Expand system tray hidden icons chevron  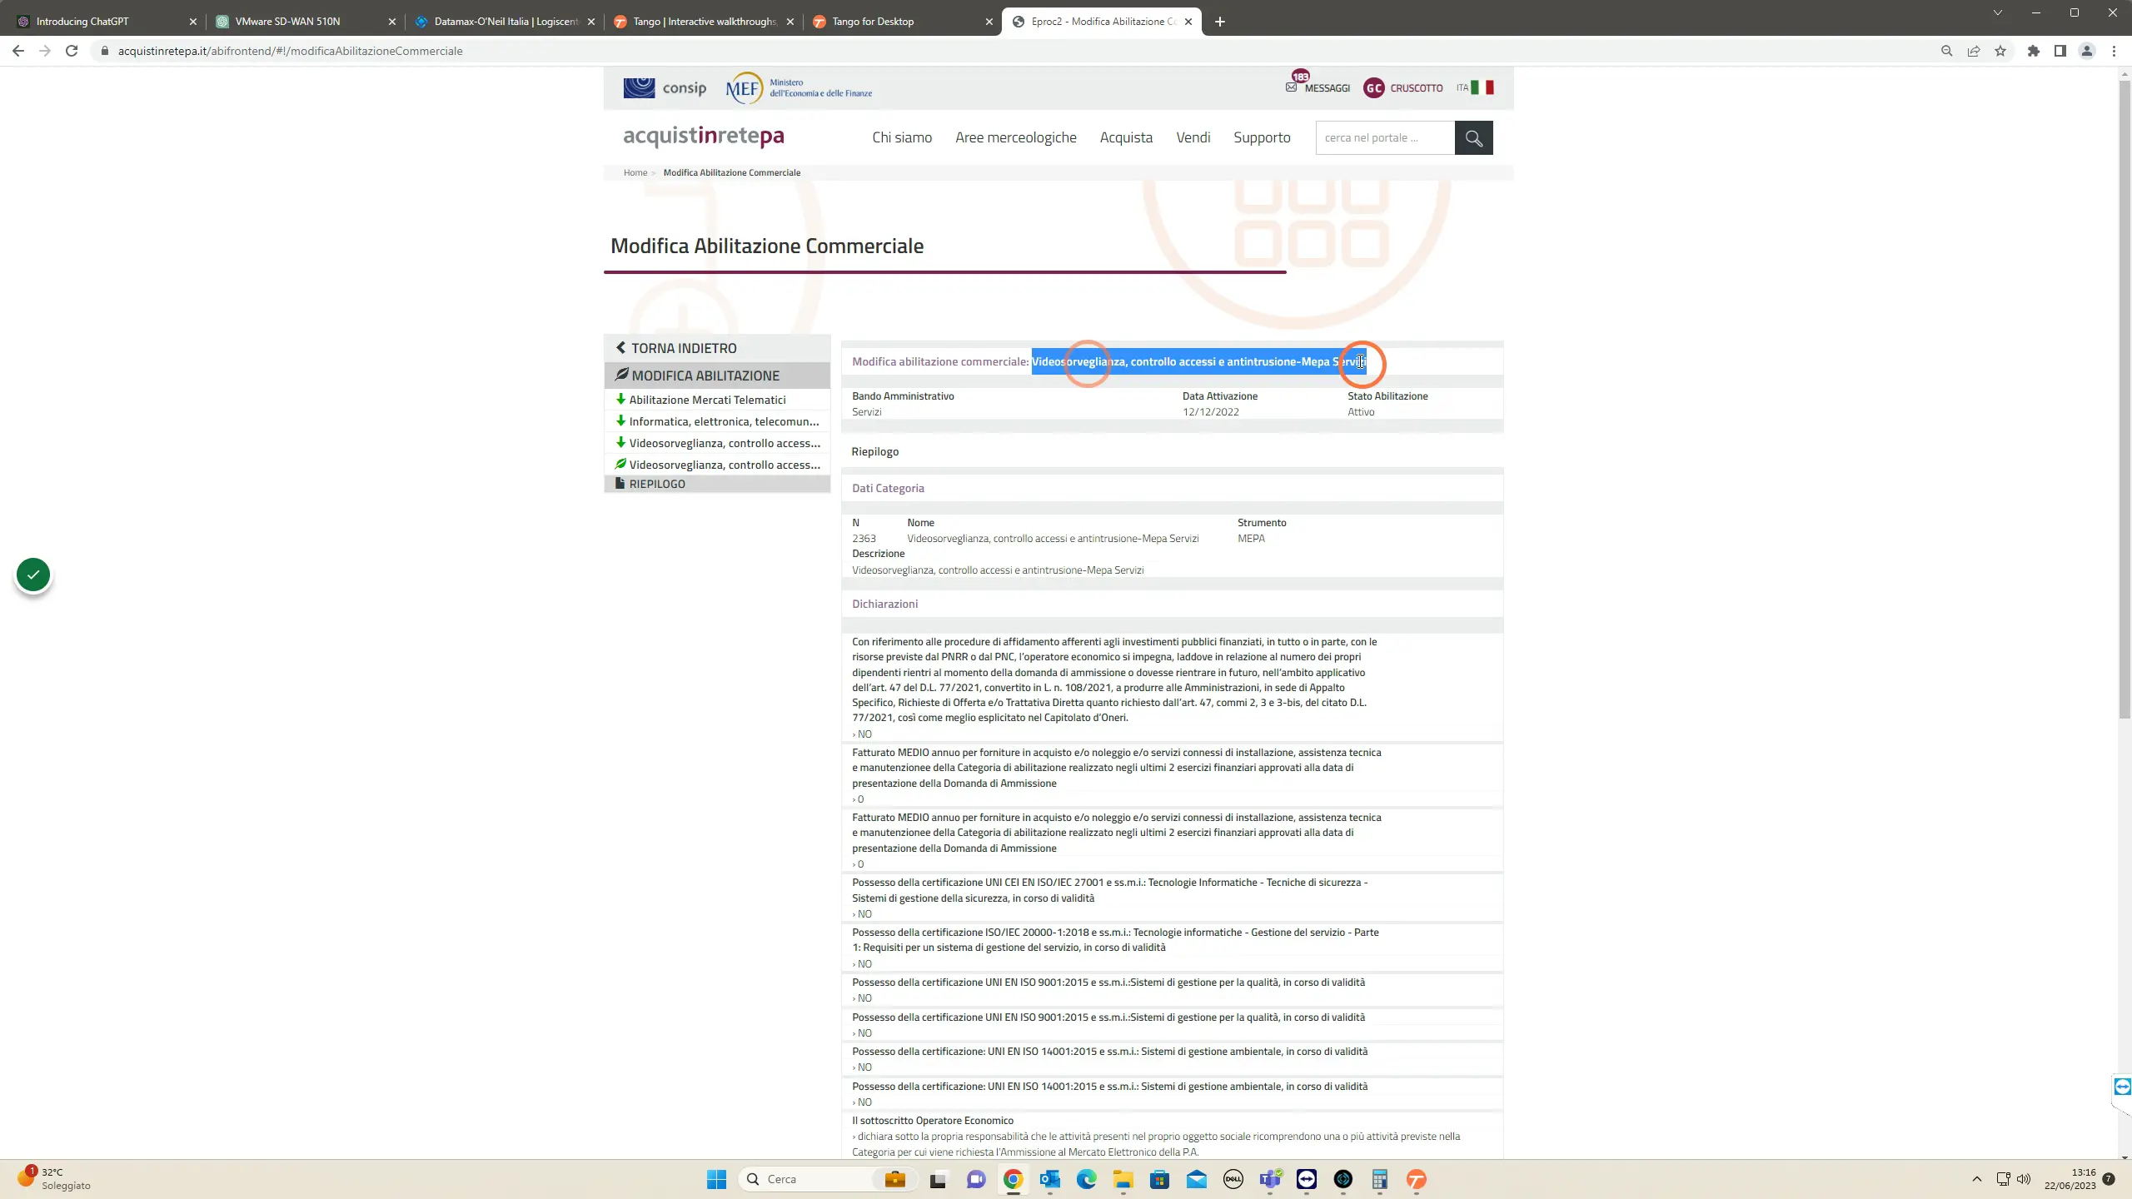(x=1976, y=1179)
